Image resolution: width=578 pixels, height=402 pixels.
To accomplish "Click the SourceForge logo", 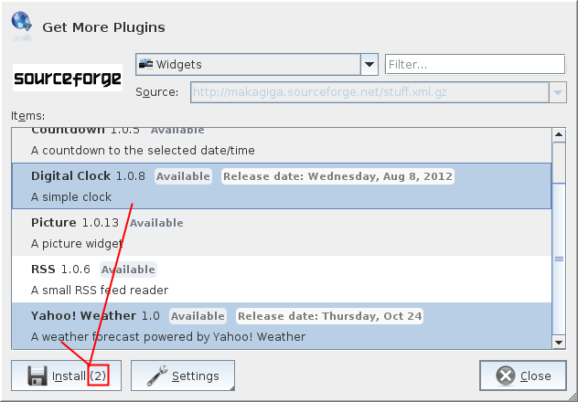I will 68,78.
